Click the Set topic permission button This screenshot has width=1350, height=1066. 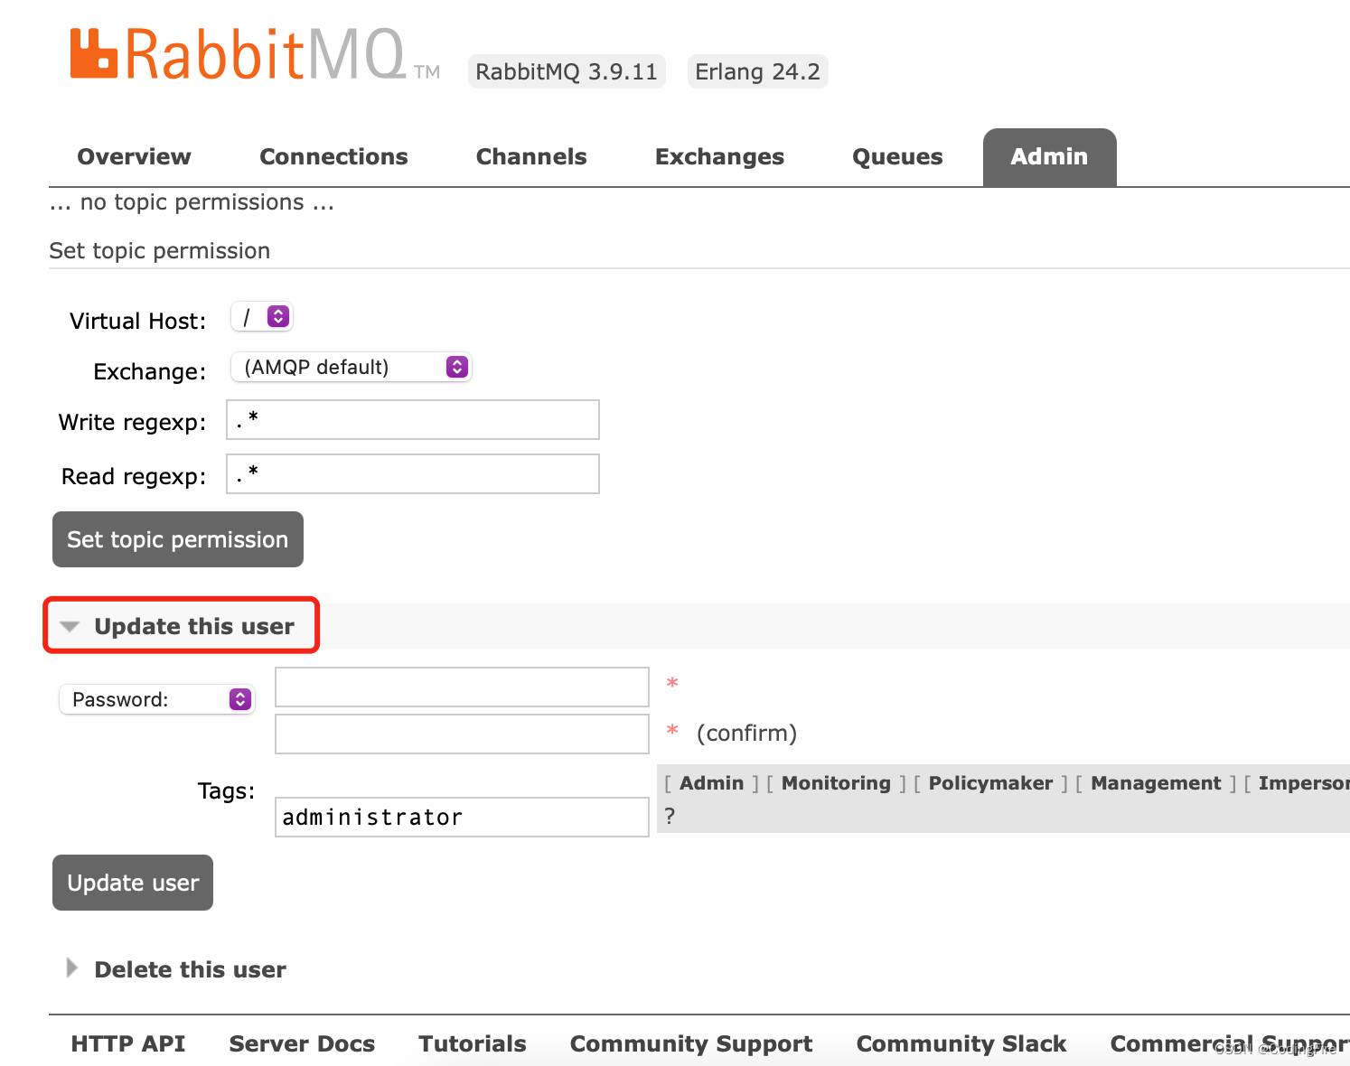[178, 539]
